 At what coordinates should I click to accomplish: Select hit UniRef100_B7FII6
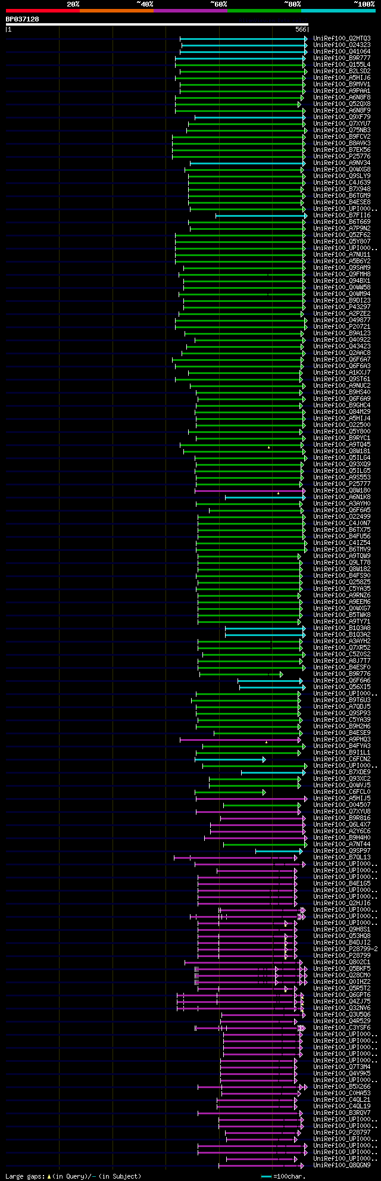tap(342, 216)
